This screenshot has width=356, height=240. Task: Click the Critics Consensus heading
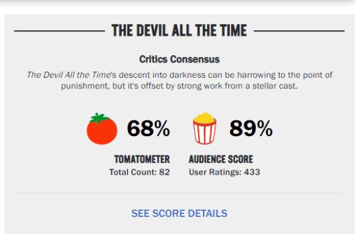pyautogui.click(x=179, y=59)
